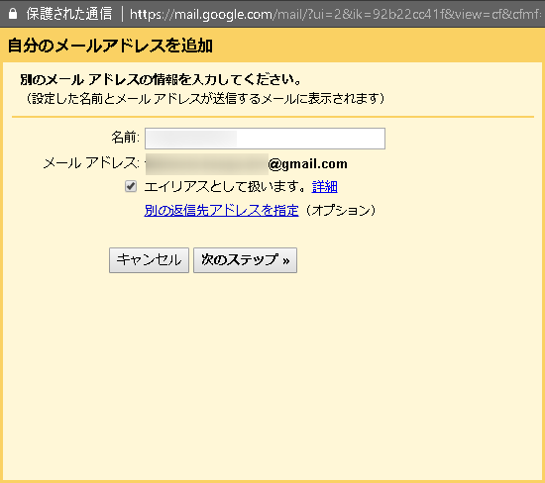This screenshot has height=483, width=545.
Task: Click the padlock icon in the address bar
Action: [13, 14]
